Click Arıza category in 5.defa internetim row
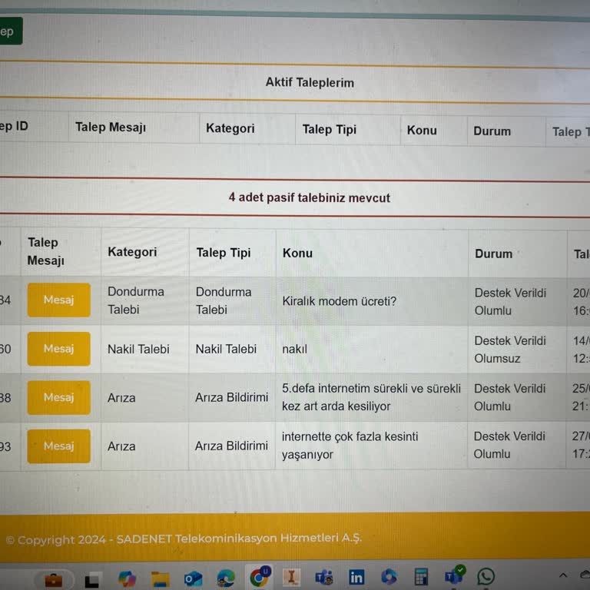The image size is (590, 590). tap(121, 398)
